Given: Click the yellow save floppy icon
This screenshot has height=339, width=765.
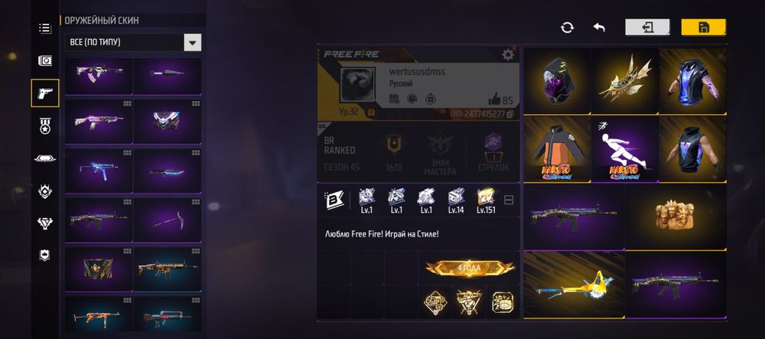Looking at the screenshot, I should [704, 28].
